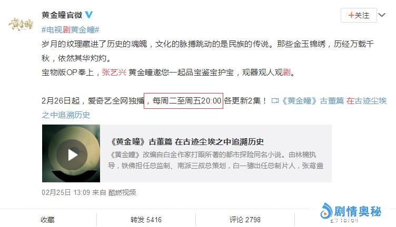The width and height of the screenshot is (396, 227).
Task: Follow the account with 关注 button
Action: pos(359,15)
